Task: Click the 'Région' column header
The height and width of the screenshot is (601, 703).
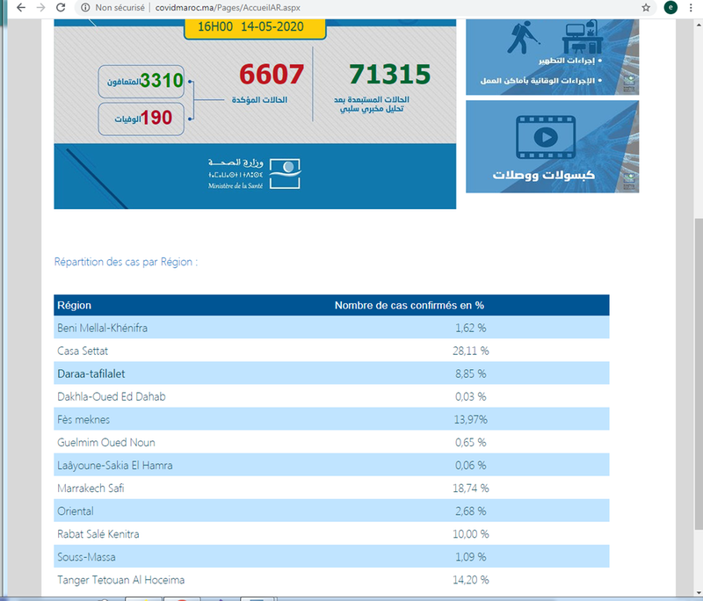Action: [x=75, y=306]
